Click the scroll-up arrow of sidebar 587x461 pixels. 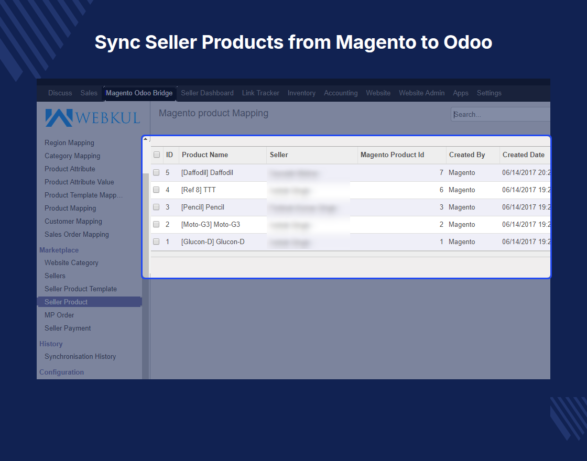click(145, 139)
